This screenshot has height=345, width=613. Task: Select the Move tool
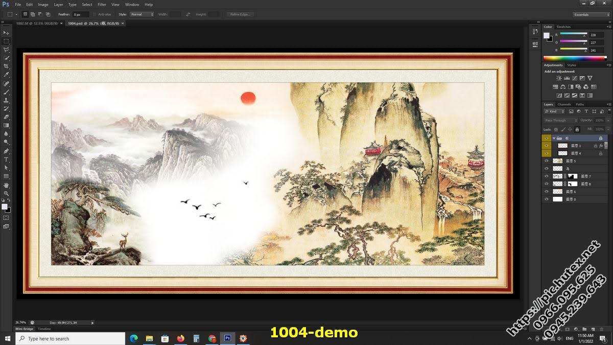6,32
